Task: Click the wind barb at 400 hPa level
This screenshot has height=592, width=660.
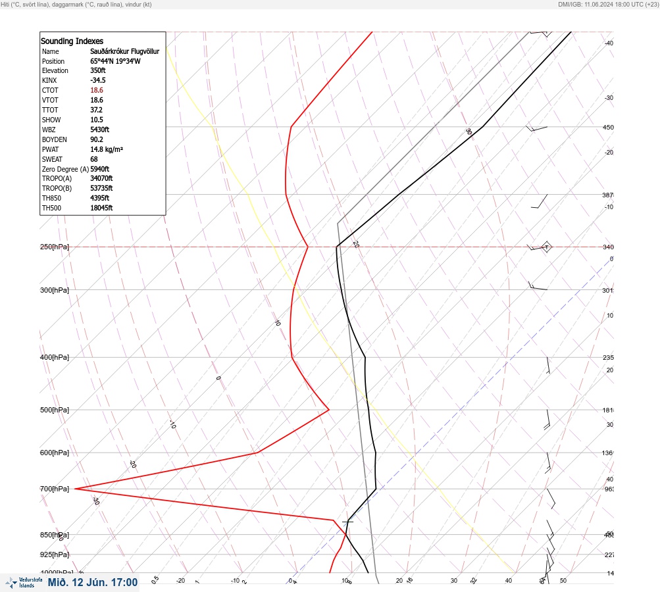Action: (548, 365)
